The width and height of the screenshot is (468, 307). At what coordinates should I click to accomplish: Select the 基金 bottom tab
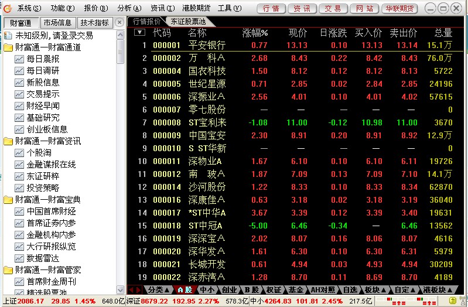point(296,289)
